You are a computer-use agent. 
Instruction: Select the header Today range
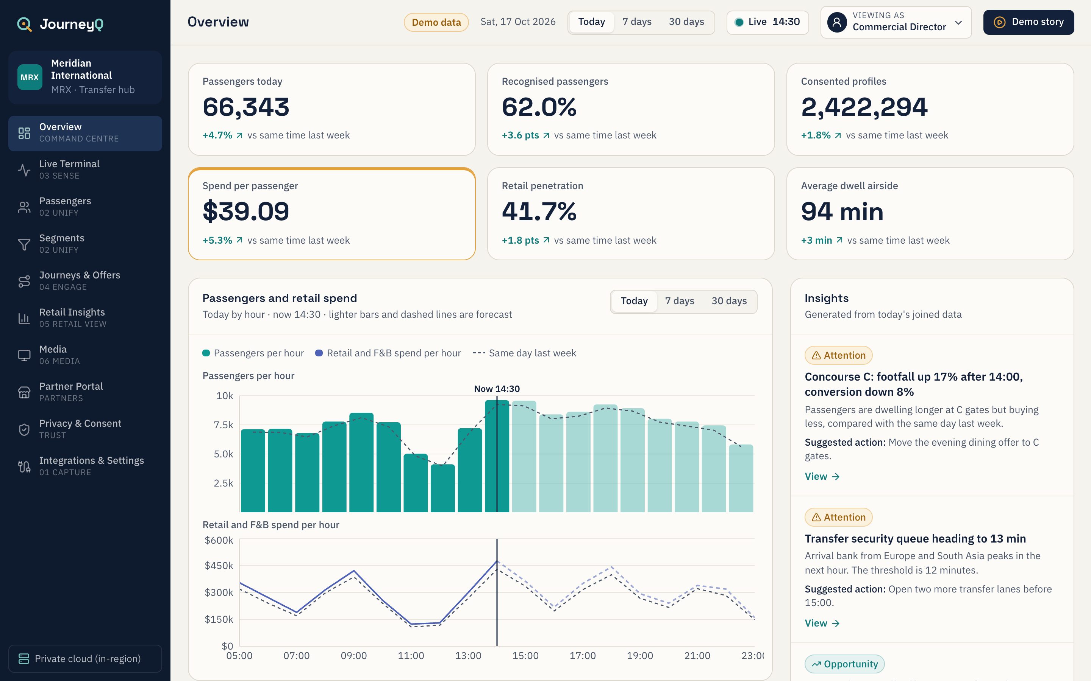pos(591,22)
